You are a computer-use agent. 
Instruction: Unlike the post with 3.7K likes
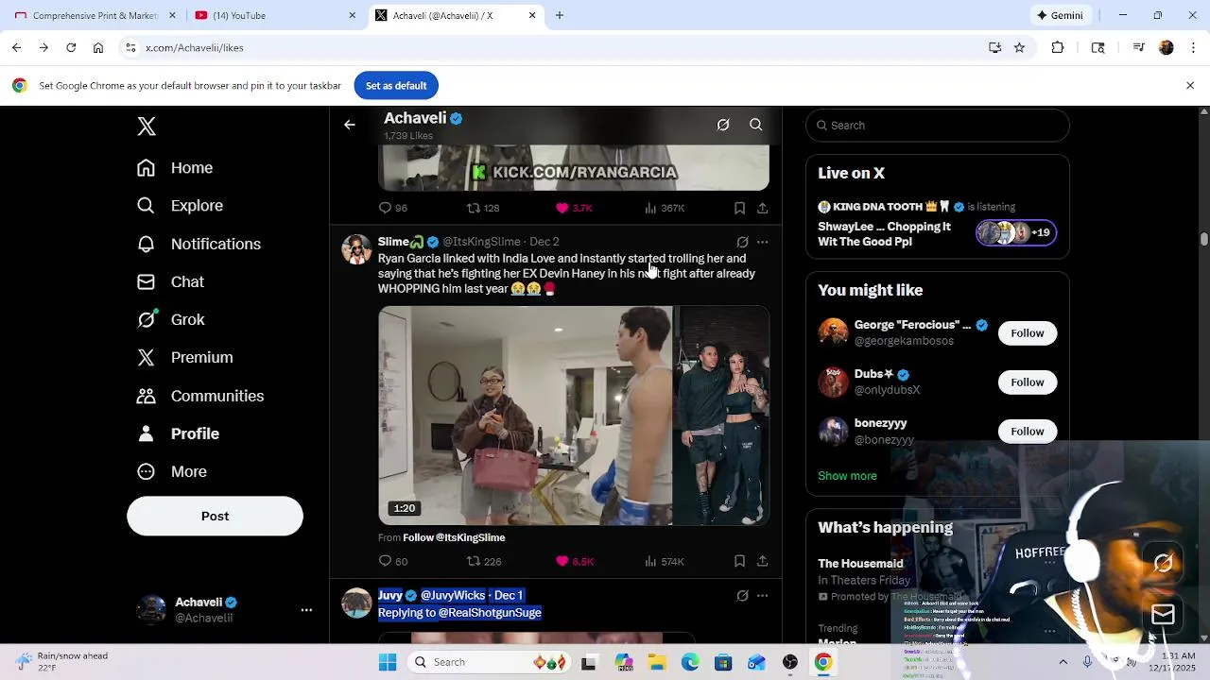[574, 208]
